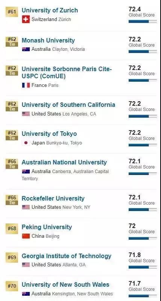
Task: Open the Australian National University link
Action: 64,162
